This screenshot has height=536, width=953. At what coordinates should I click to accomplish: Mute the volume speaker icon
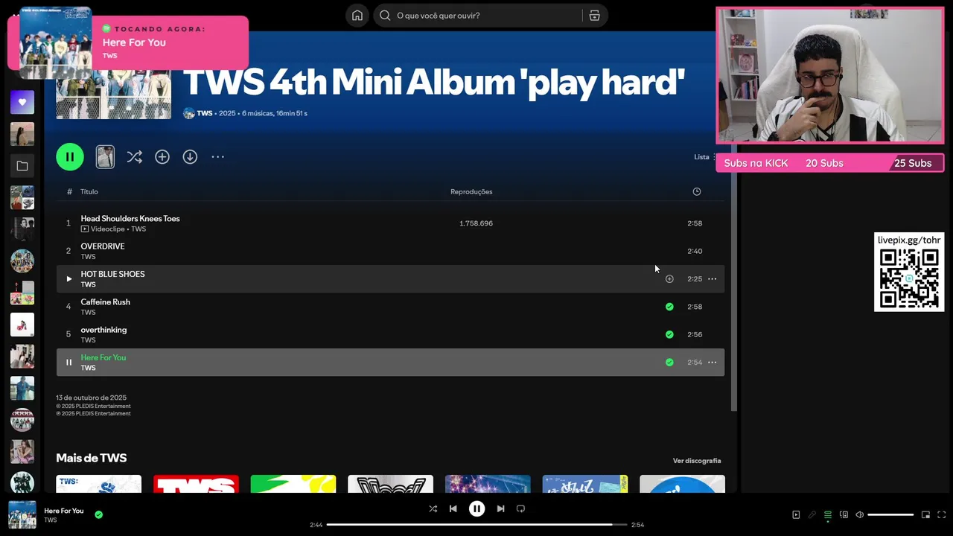click(859, 514)
